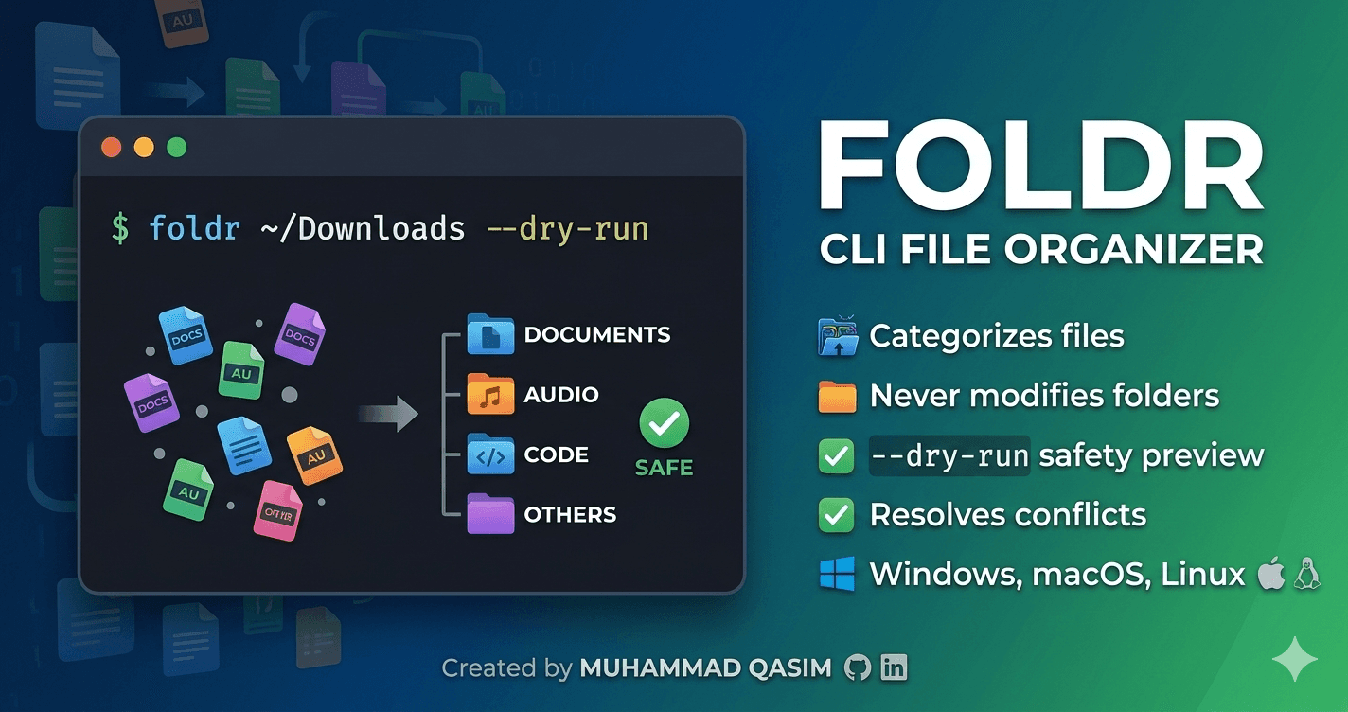The height and width of the screenshot is (712, 1348).
Task: Click the LinkedIn icon in the footer
Action: [x=894, y=668]
